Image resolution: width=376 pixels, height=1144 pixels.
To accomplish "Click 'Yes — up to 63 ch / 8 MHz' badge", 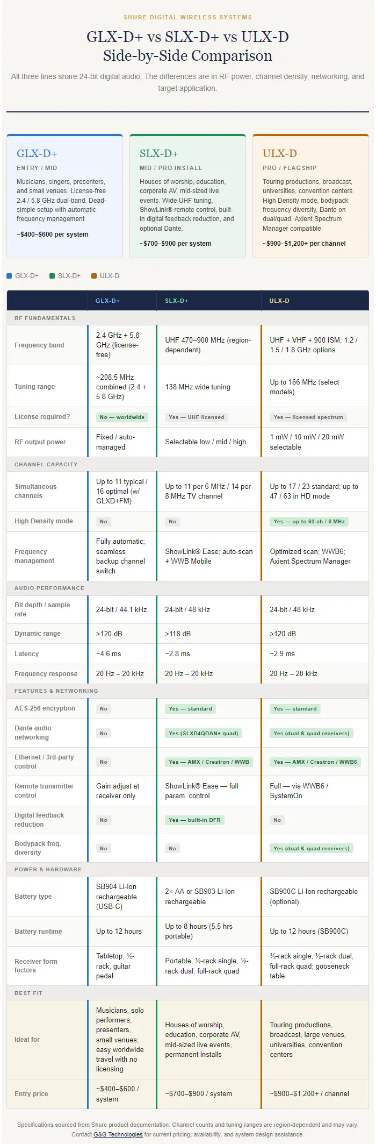I will coord(309,521).
